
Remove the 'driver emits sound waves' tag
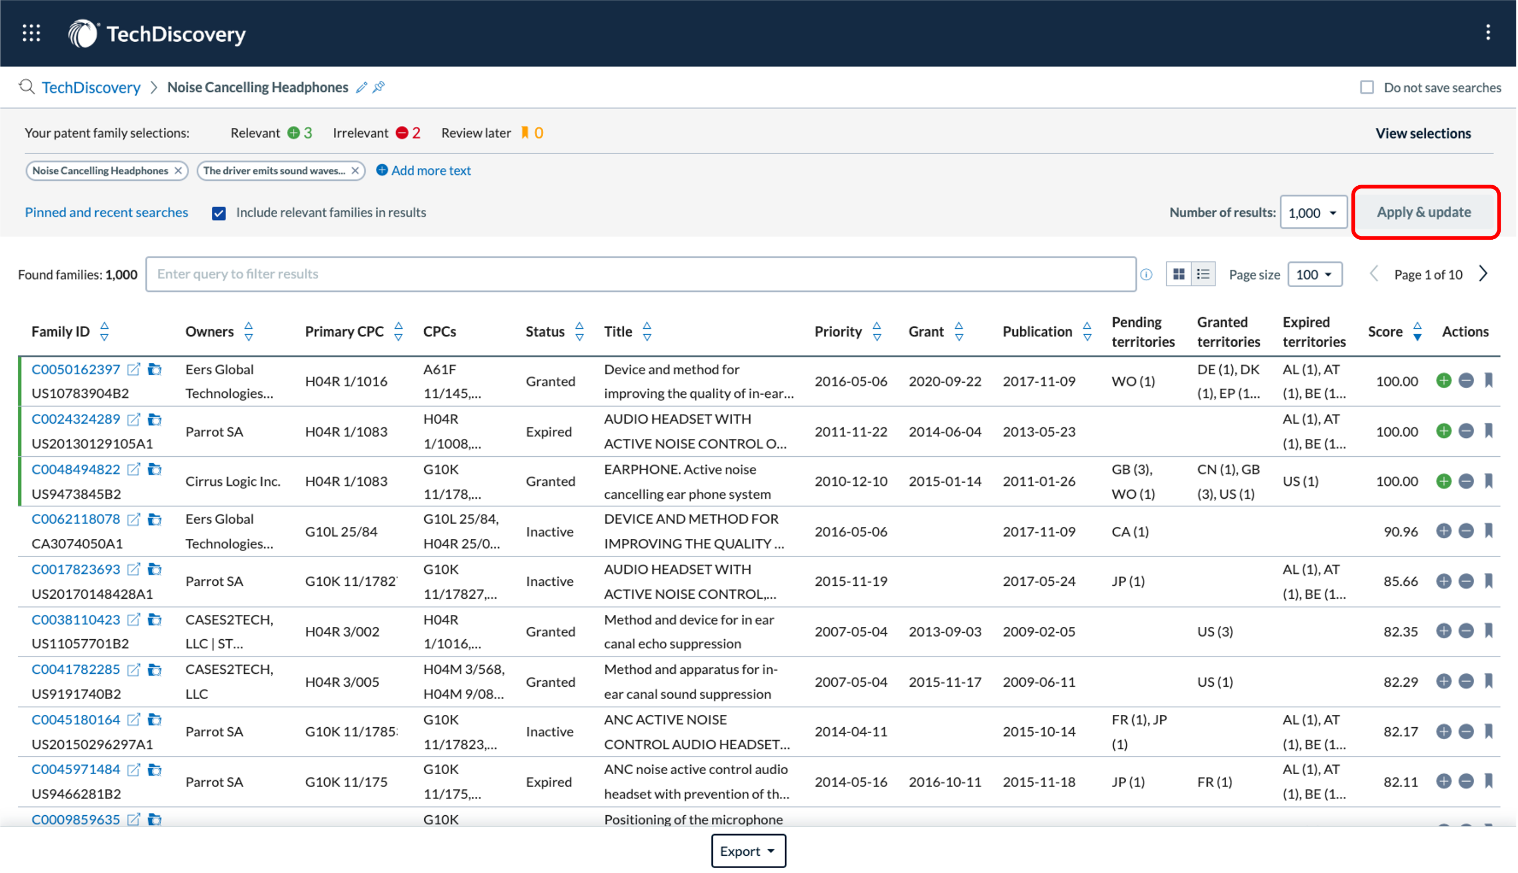coord(355,171)
